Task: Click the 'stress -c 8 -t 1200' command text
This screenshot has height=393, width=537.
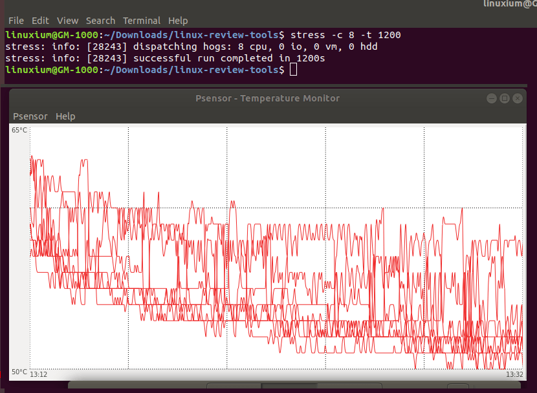Action: [x=345, y=35]
